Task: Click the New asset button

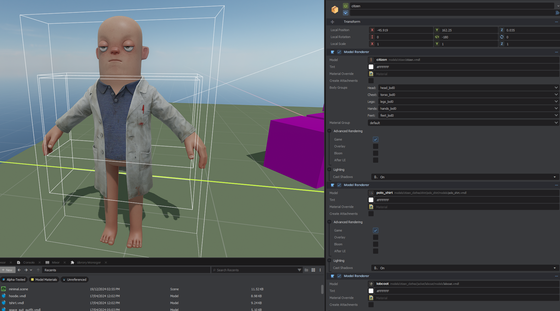Action: pyautogui.click(x=7, y=270)
